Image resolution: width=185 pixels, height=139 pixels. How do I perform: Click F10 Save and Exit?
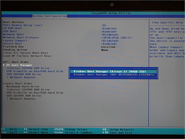coord(117,133)
